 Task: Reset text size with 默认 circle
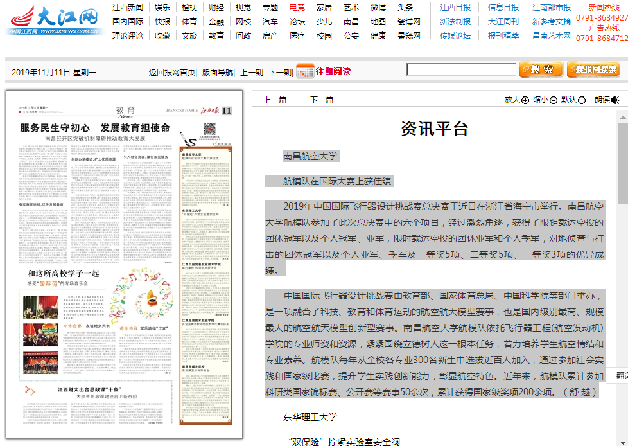(582, 100)
